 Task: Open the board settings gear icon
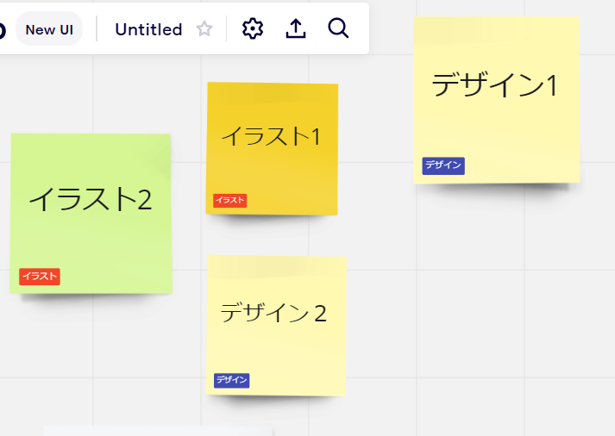pyautogui.click(x=252, y=29)
